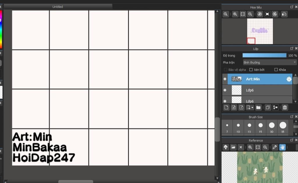The width and height of the screenshot is (298, 183).
Task: Float the Lớp panel into separate window
Action: [x=292, y=48]
